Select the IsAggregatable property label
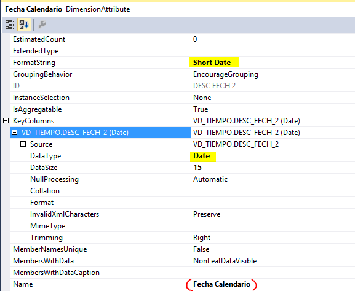The width and height of the screenshot is (355, 291). point(37,109)
